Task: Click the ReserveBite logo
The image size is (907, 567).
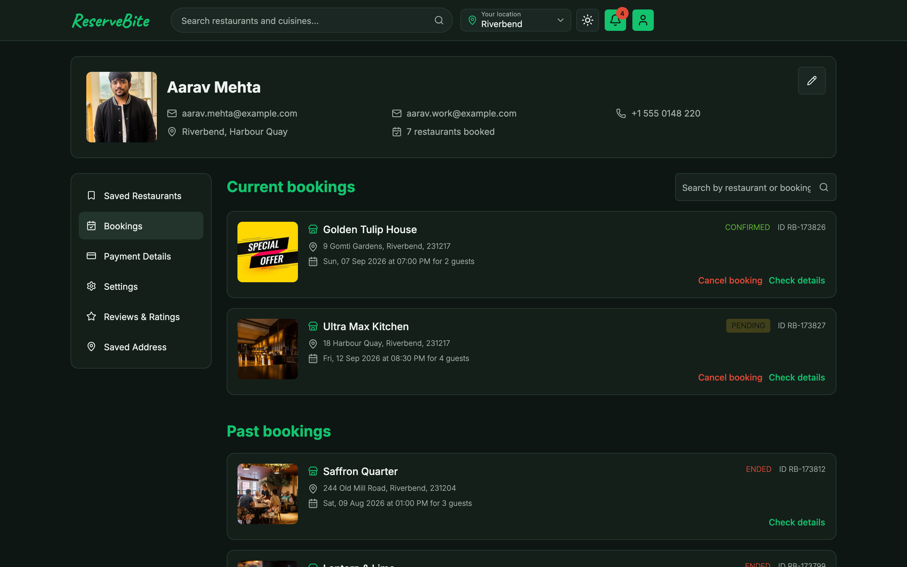Action: click(x=111, y=20)
